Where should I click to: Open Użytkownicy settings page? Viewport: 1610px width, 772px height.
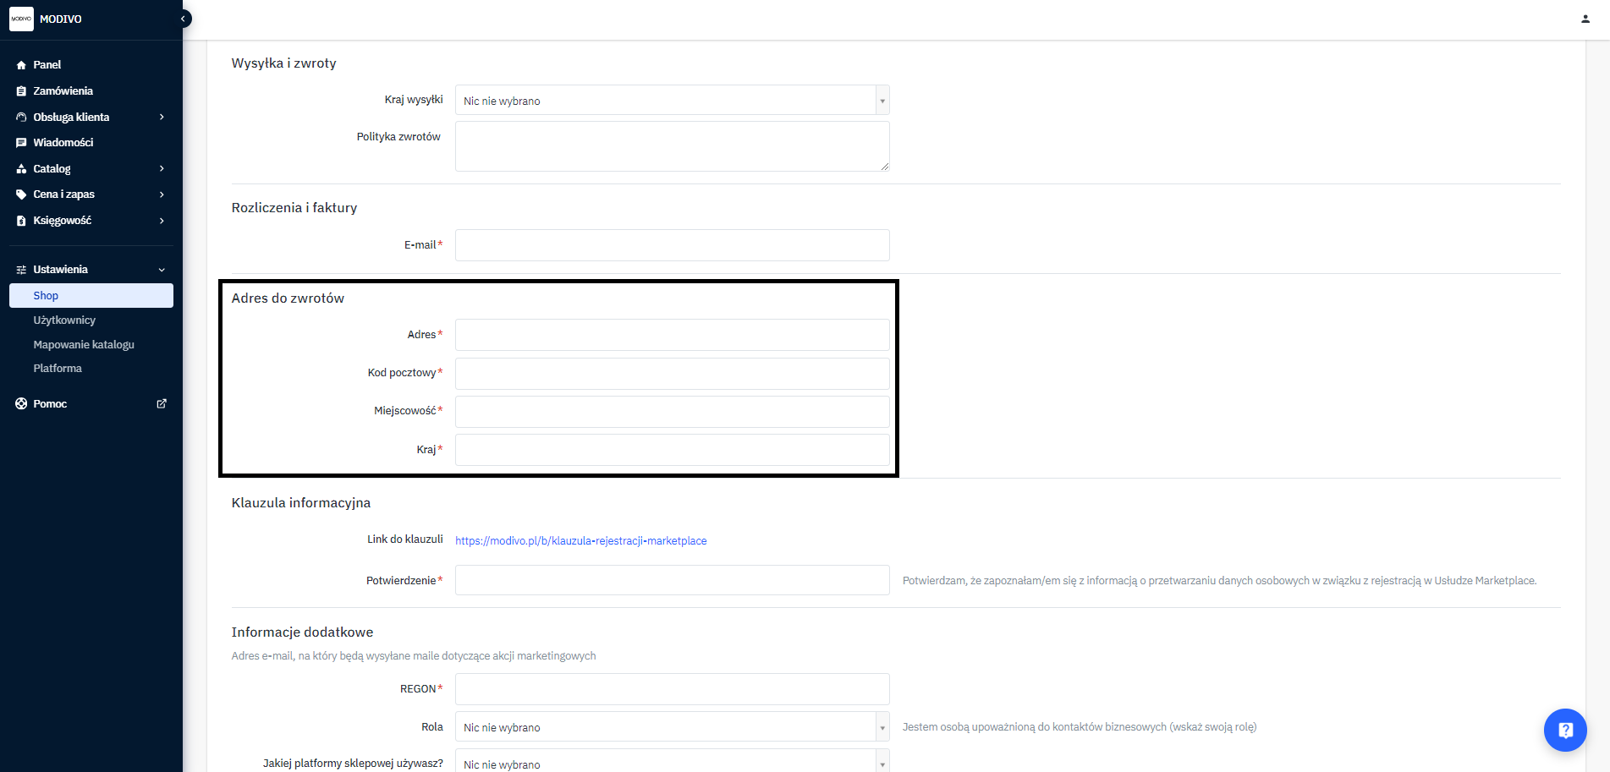[x=64, y=320]
